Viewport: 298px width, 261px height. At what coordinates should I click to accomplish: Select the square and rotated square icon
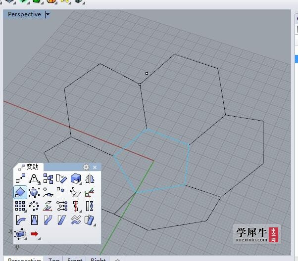point(61,190)
